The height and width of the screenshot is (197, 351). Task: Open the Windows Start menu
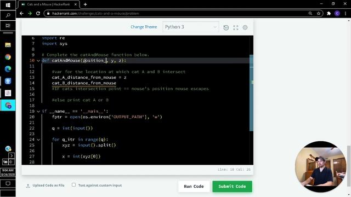8,5
